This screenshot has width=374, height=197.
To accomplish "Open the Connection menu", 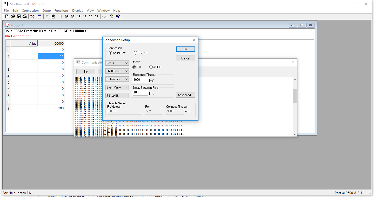I will (30, 11).
